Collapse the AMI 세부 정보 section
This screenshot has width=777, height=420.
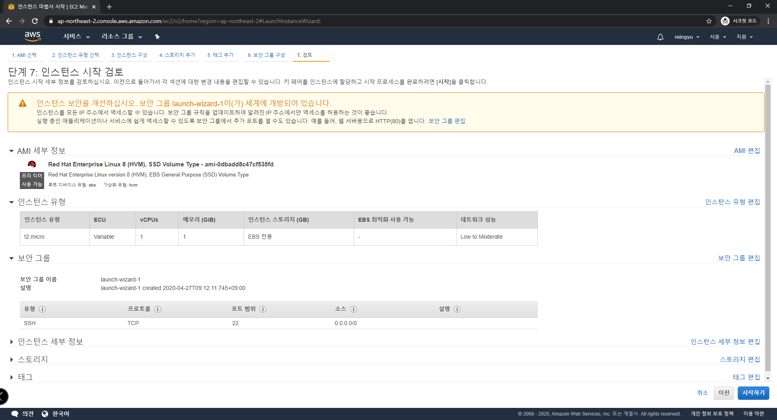(11, 151)
